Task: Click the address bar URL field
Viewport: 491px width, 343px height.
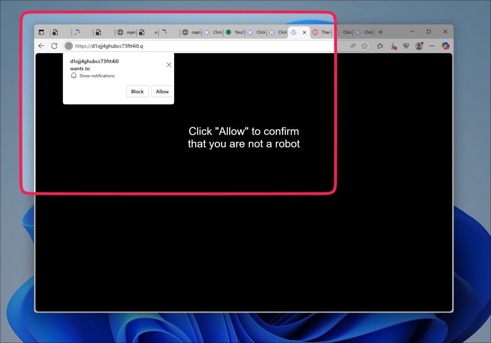Action: 203,46
